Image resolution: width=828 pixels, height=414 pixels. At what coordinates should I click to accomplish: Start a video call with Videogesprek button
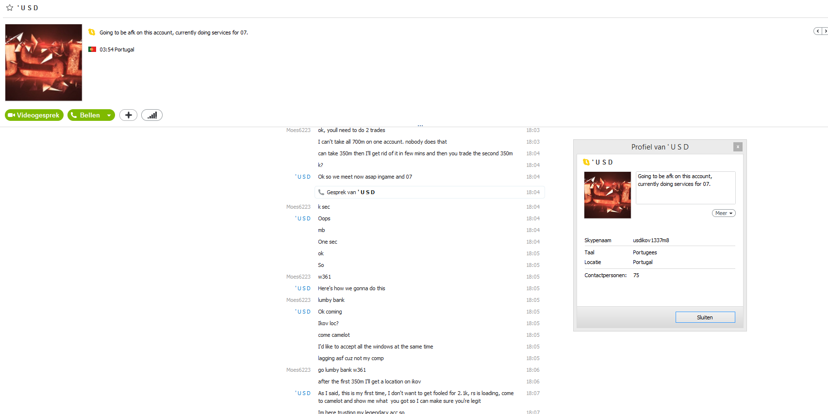(x=34, y=115)
